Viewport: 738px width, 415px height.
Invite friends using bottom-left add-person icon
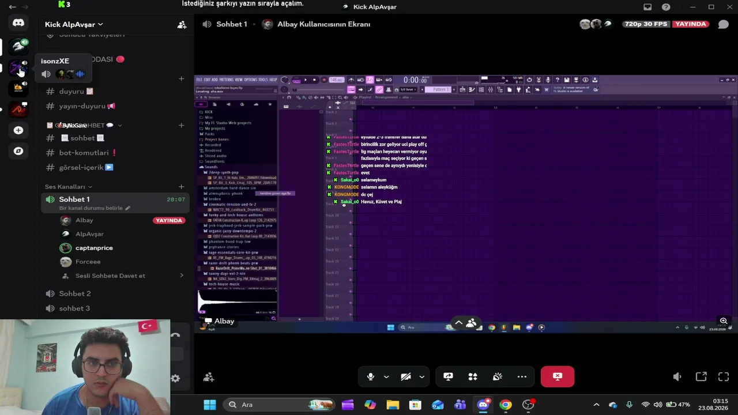(x=209, y=377)
